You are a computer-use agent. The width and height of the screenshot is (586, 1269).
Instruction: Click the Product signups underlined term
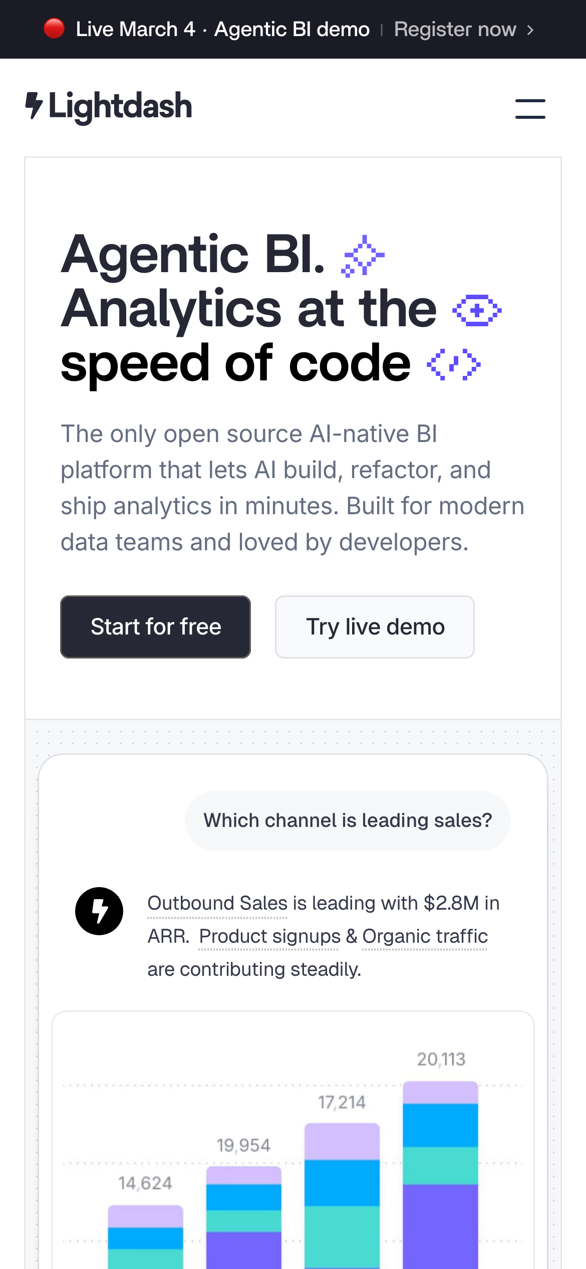pos(269,936)
